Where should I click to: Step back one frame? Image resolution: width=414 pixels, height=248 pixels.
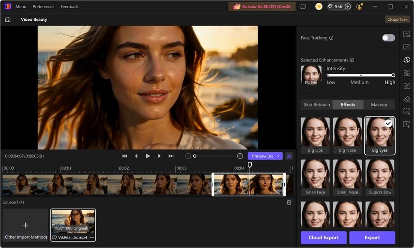(136, 156)
